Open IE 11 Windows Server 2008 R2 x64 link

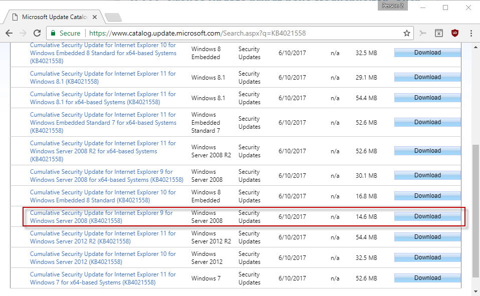point(103,151)
